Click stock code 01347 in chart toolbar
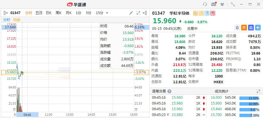Image resolution: width=263 pixels, height=118 pixels. (x=16, y=13)
